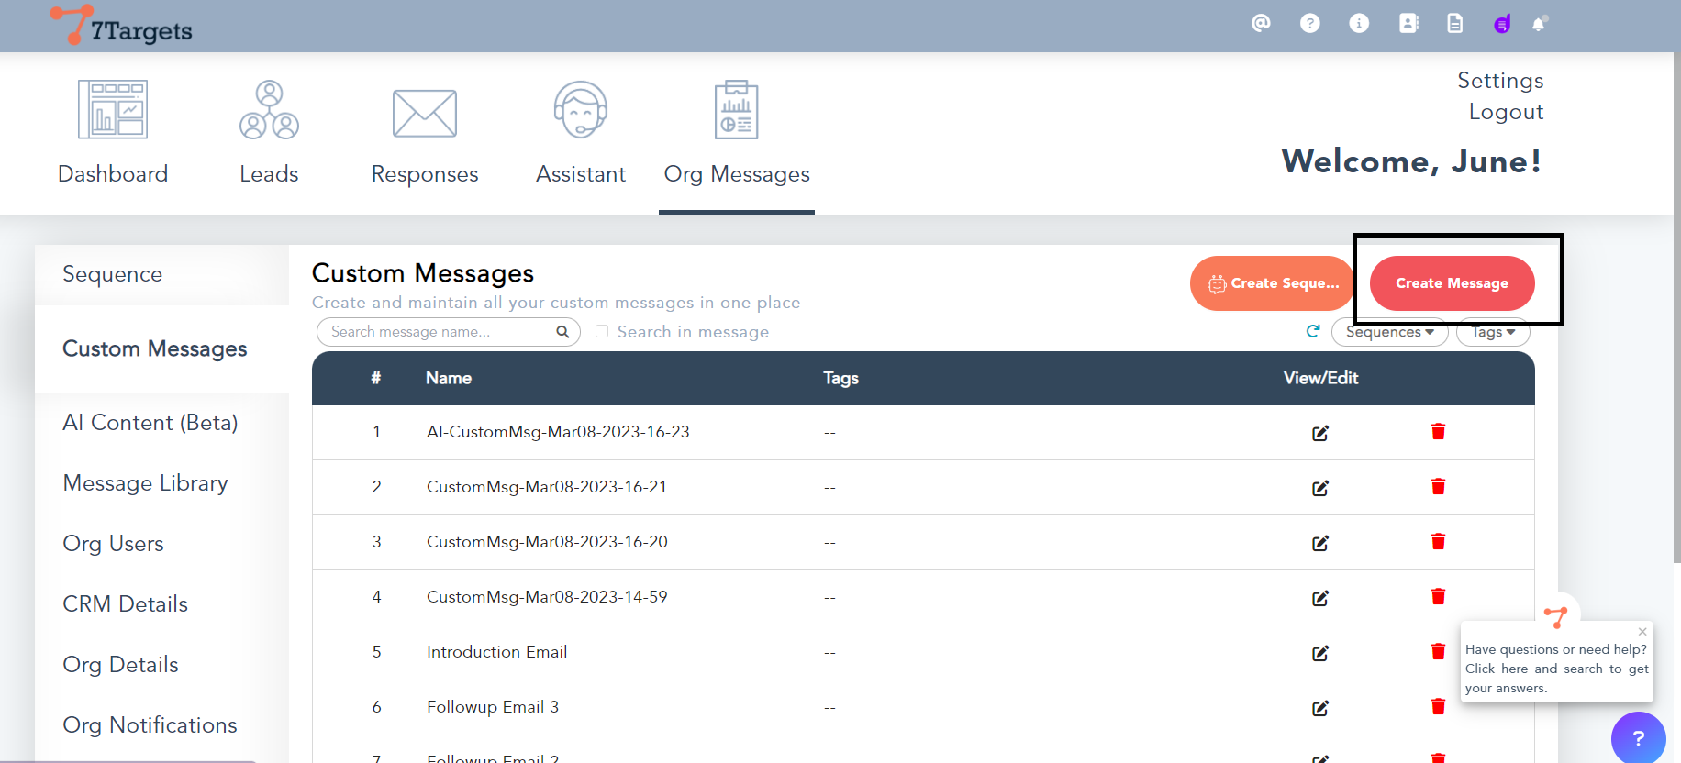Go to the Leads section icon

point(269,110)
